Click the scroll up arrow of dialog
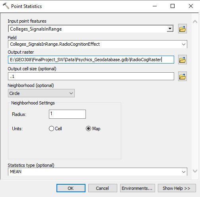This screenshot has height=197, width=200. pos(195,22)
